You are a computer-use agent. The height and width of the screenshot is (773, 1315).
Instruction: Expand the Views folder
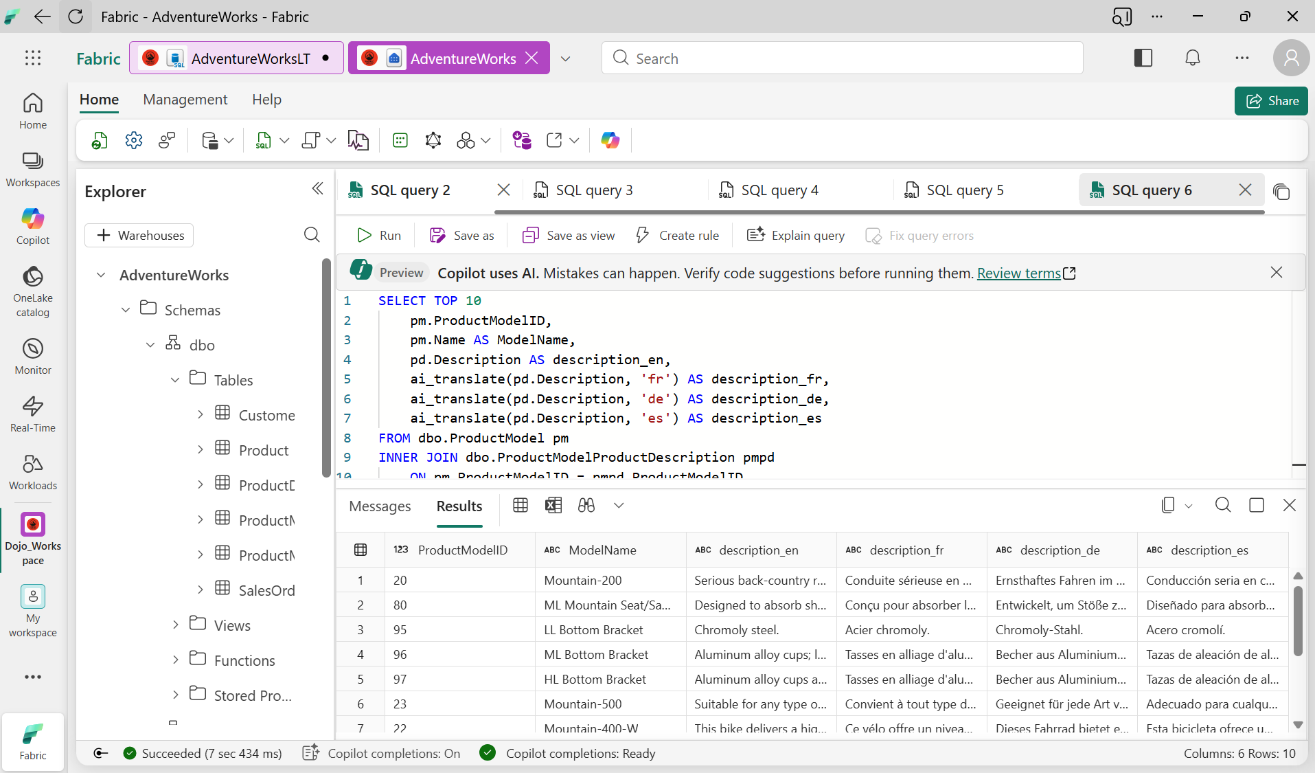point(175,625)
